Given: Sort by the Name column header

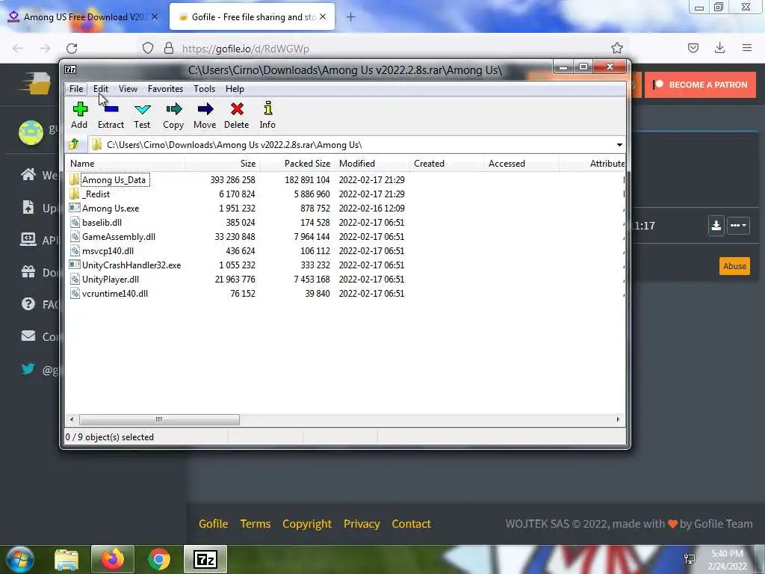Looking at the screenshot, I should [x=125, y=164].
